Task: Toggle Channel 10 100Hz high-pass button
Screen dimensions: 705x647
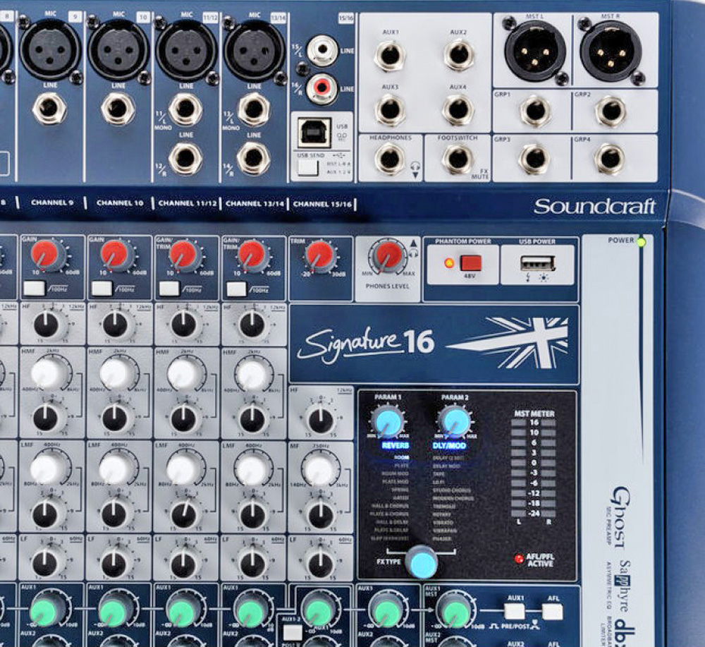Action: click(102, 289)
